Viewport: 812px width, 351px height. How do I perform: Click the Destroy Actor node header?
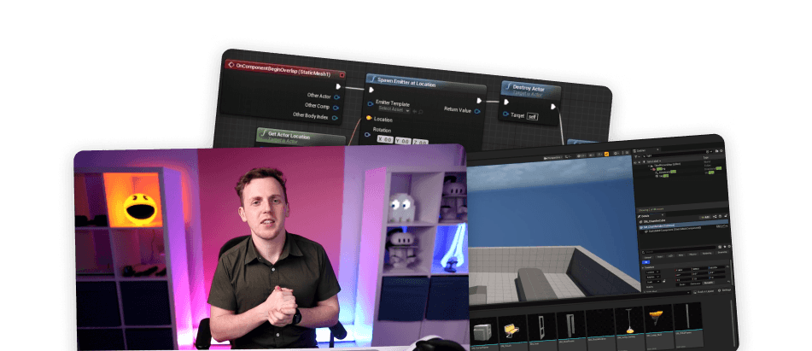531,89
